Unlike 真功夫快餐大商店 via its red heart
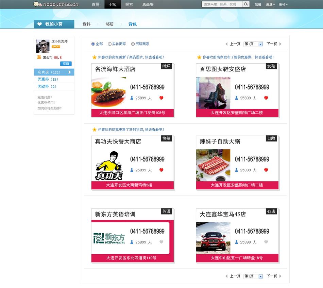Viewport: 323px width, 288px height. tap(161, 170)
